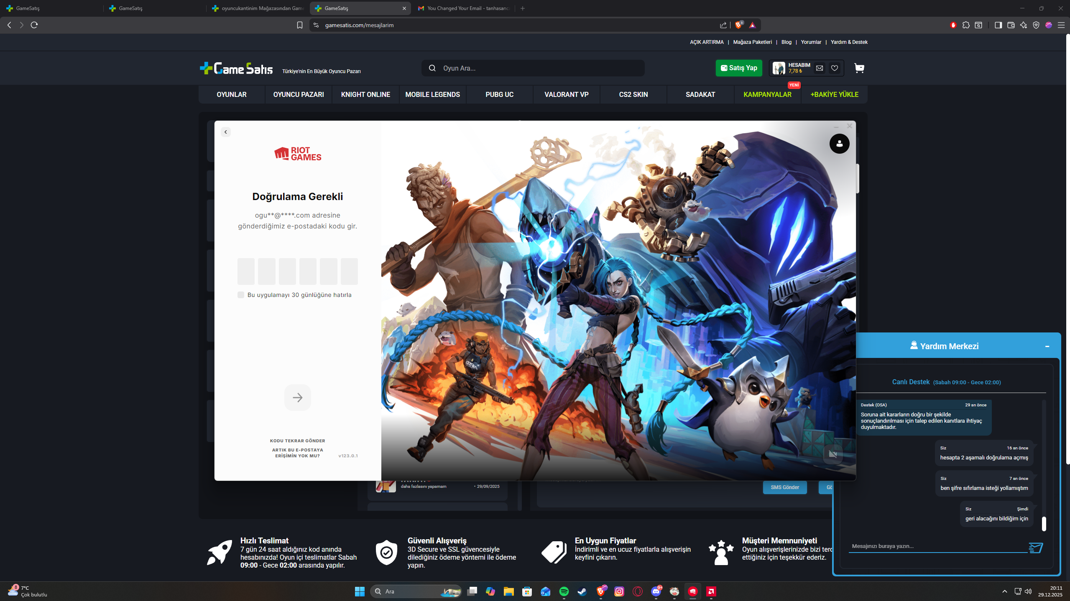Send the chat message with the paper-plane icon

pos(1035,547)
